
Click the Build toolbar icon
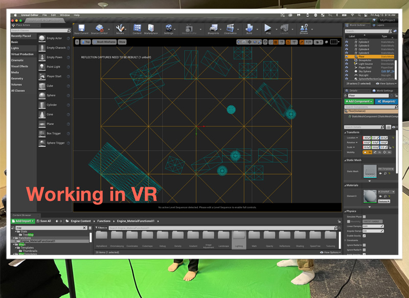249,29
